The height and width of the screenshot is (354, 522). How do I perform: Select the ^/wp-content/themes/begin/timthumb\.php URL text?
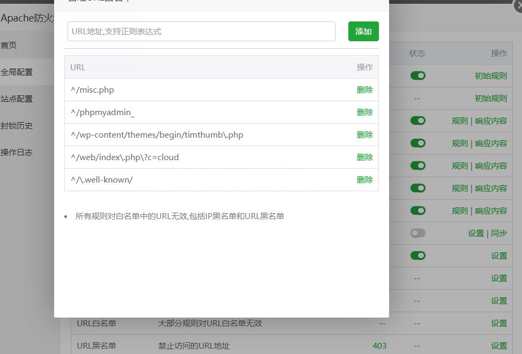[157, 135]
